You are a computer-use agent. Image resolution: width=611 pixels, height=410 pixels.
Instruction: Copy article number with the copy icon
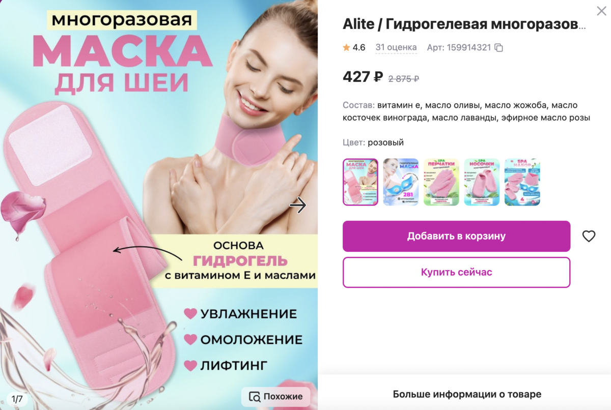coord(499,48)
